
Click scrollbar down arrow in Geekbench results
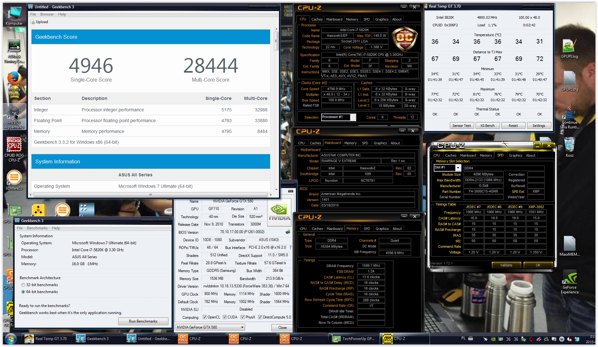click(276, 189)
